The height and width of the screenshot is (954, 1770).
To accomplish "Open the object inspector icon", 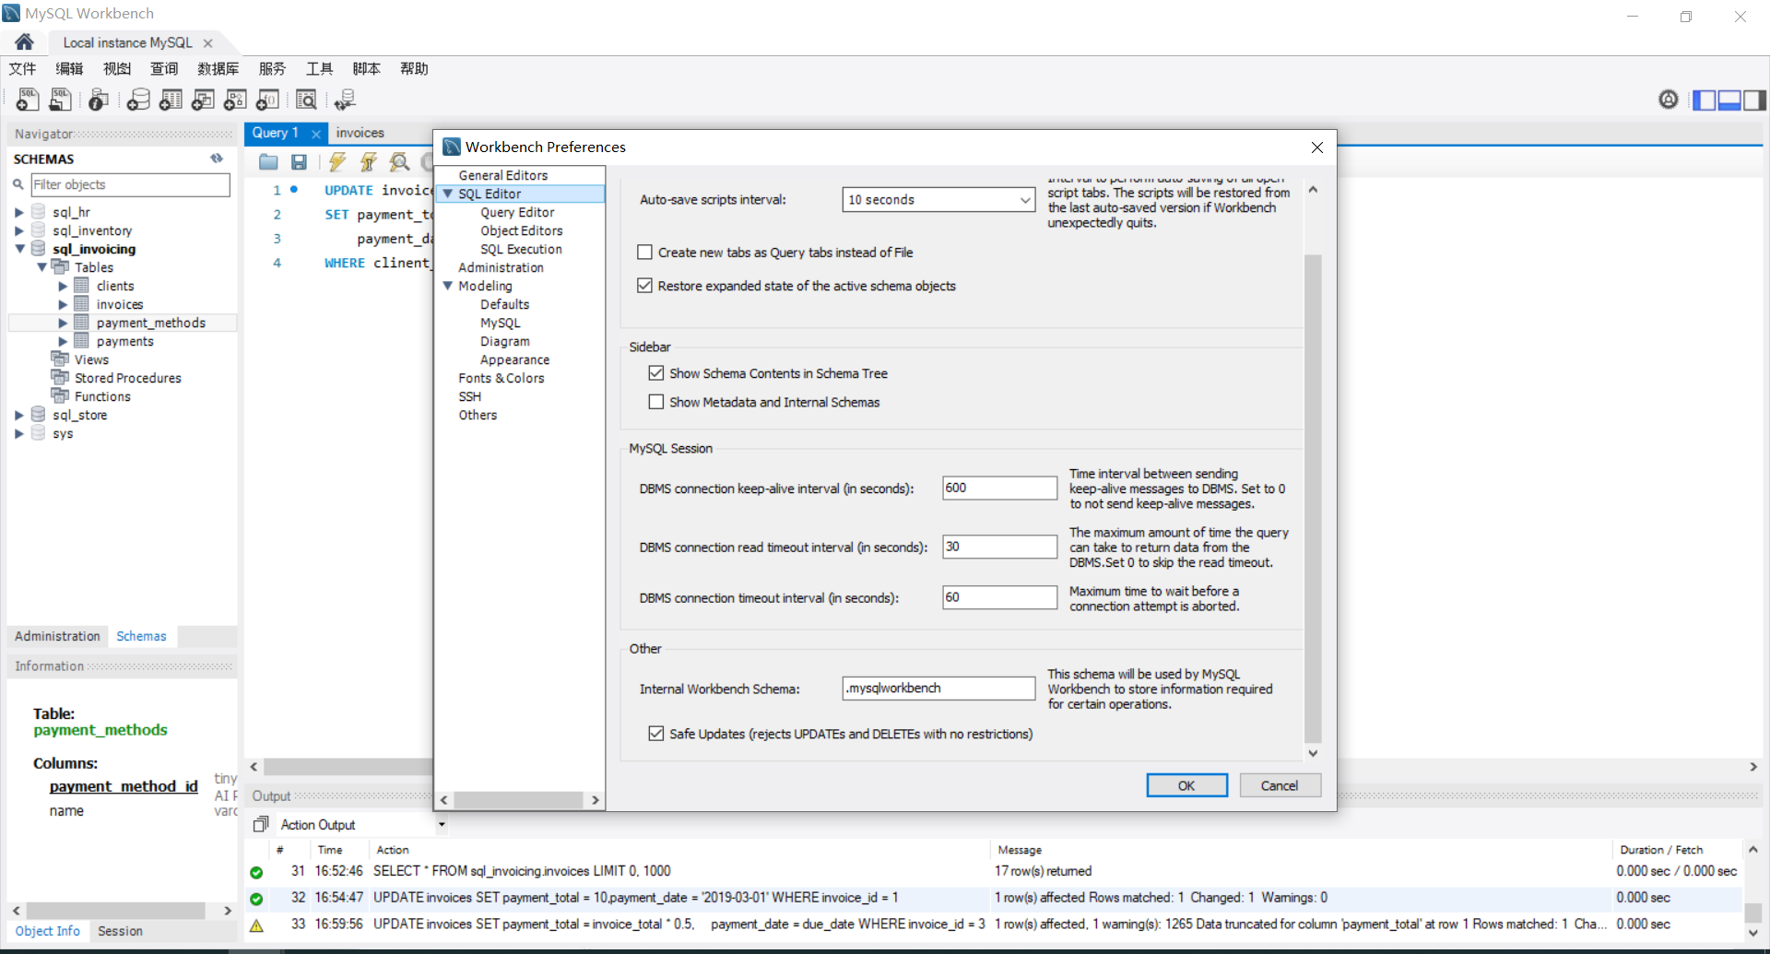I will coord(99,100).
